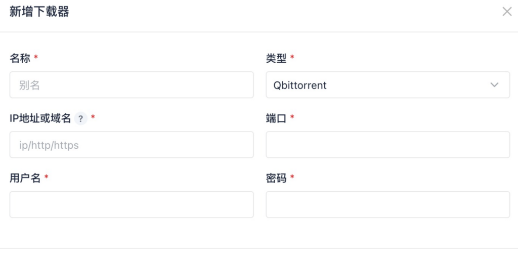Click the ip/http/https address input field

(132, 145)
